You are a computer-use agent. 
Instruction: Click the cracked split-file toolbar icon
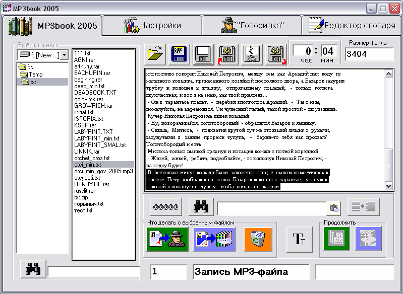point(252,54)
